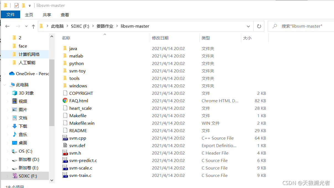Switch to the 共享 ribbon tab

(47, 15)
